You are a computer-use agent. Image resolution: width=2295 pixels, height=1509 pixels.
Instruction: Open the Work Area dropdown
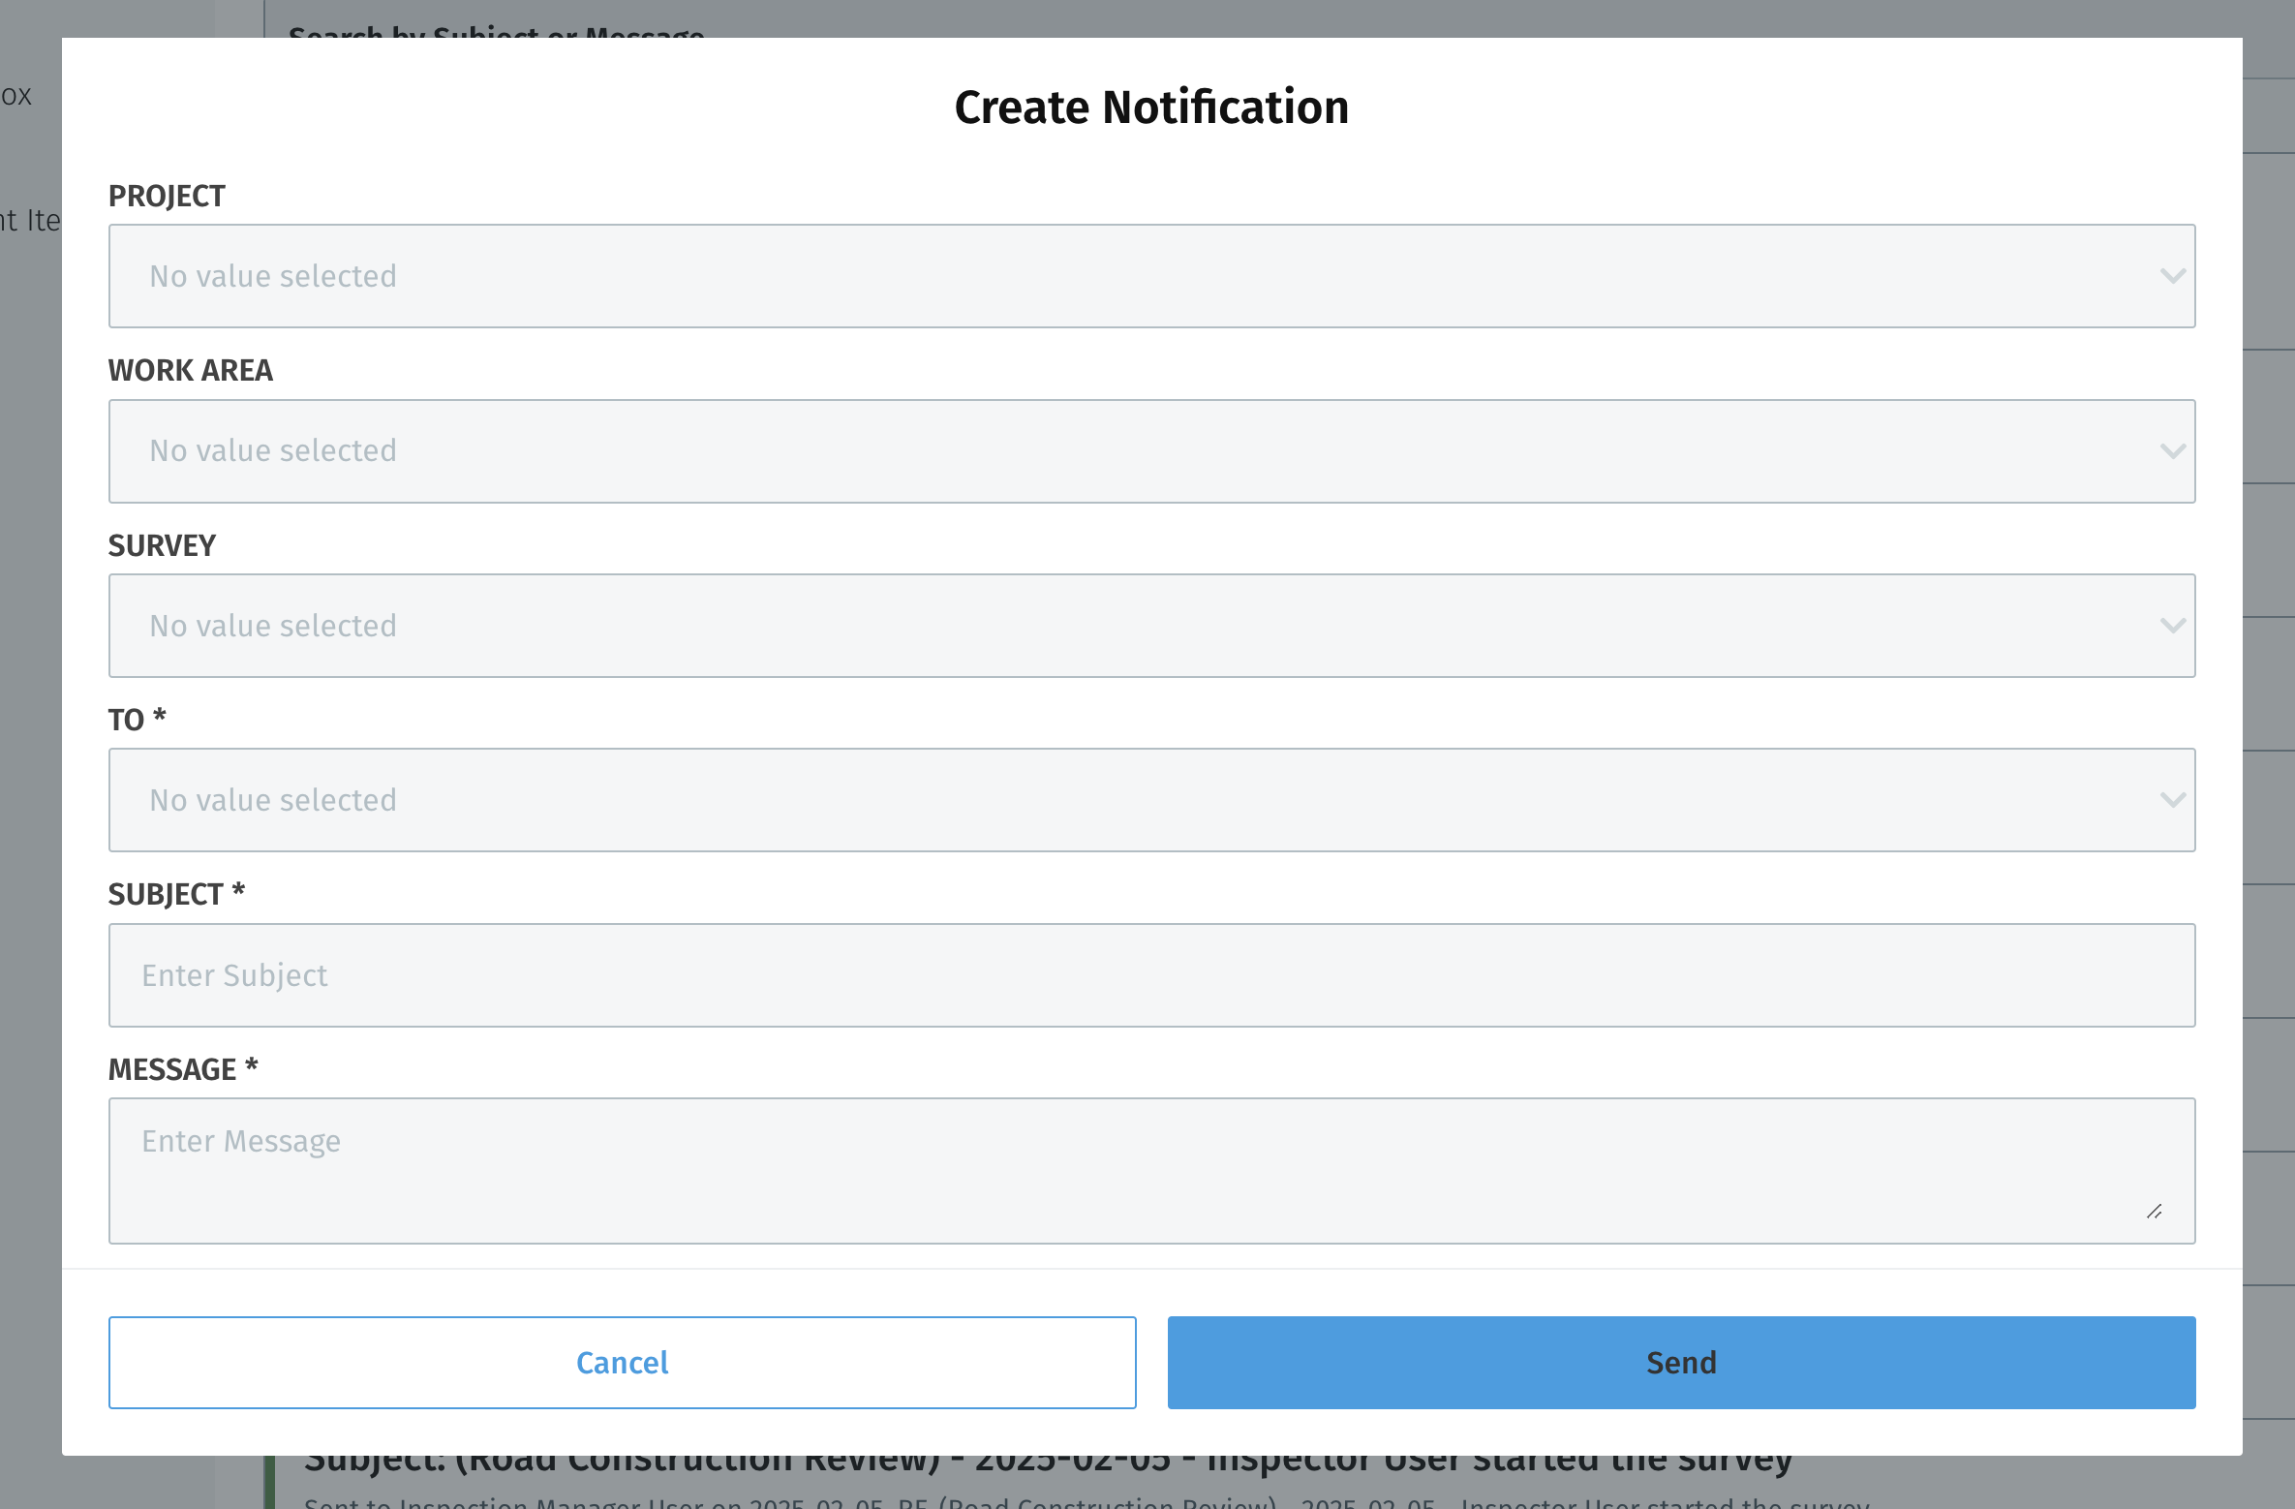(x=1151, y=451)
